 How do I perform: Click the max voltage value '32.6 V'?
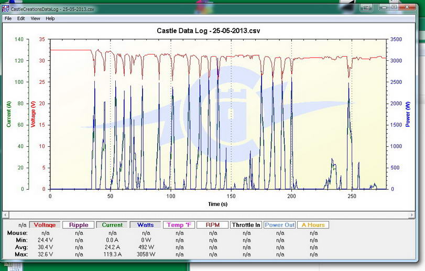[x=45, y=254]
